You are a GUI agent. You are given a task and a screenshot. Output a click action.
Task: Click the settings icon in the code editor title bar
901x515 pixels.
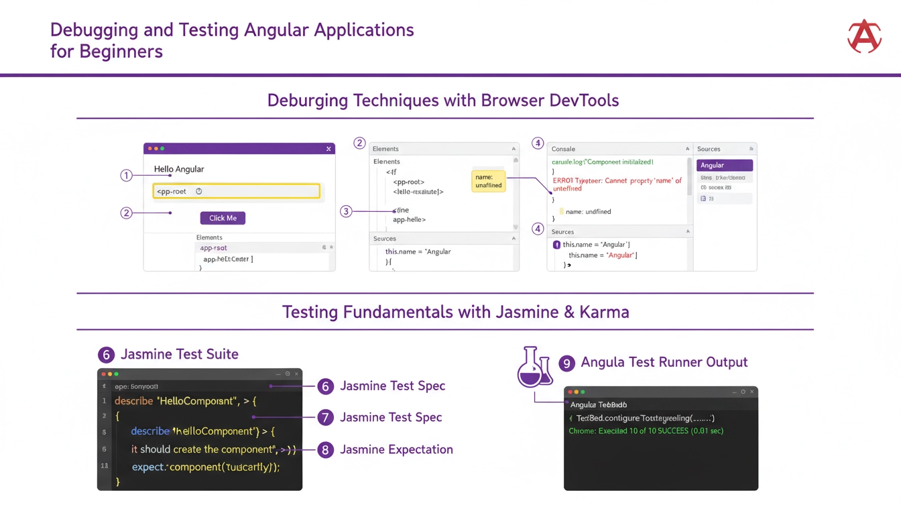coord(288,374)
